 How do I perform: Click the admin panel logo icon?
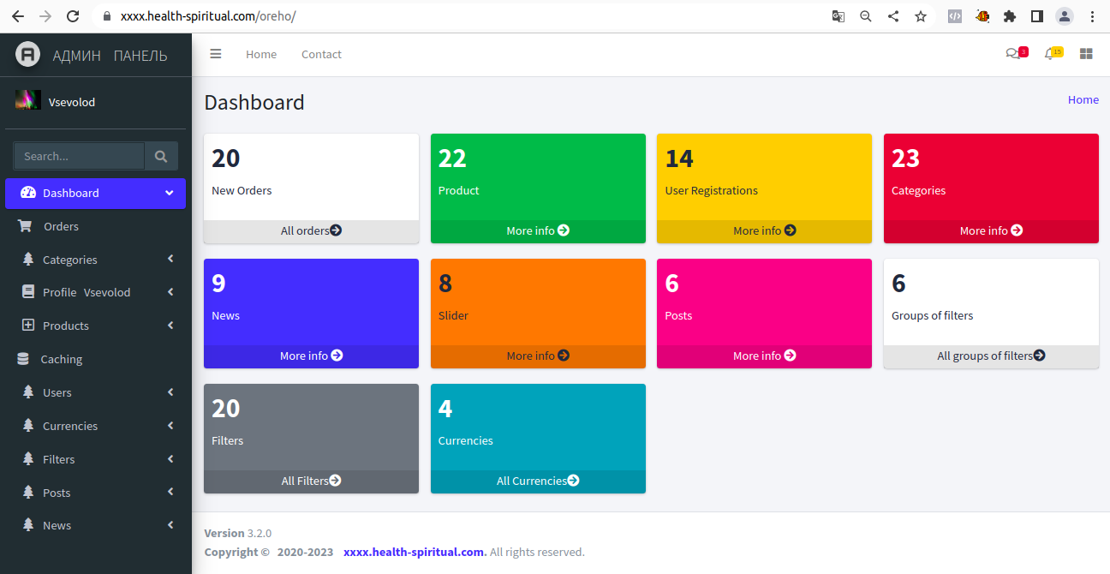[28, 55]
